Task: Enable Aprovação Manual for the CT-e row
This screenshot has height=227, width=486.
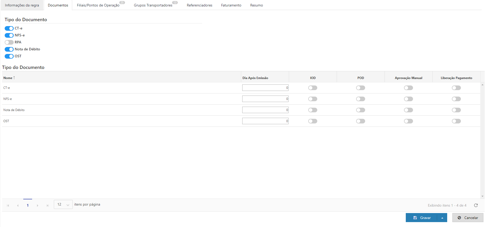Action: click(408, 88)
